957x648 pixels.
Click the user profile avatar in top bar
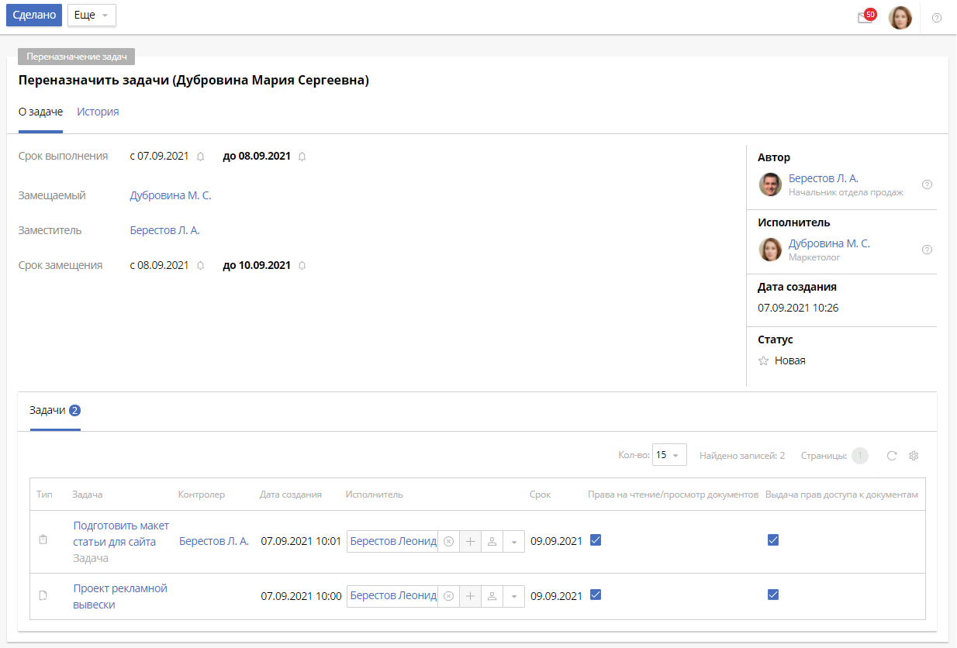[900, 18]
